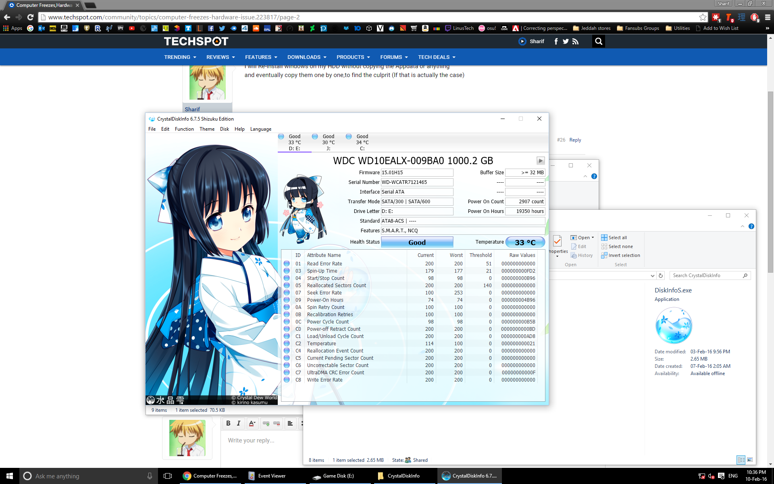Click the 33 °C temperature button
The height and width of the screenshot is (484, 774).
pyautogui.click(x=525, y=242)
